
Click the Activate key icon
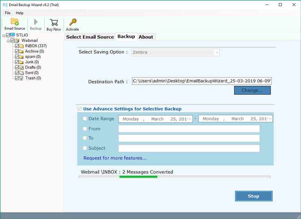tap(73, 22)
